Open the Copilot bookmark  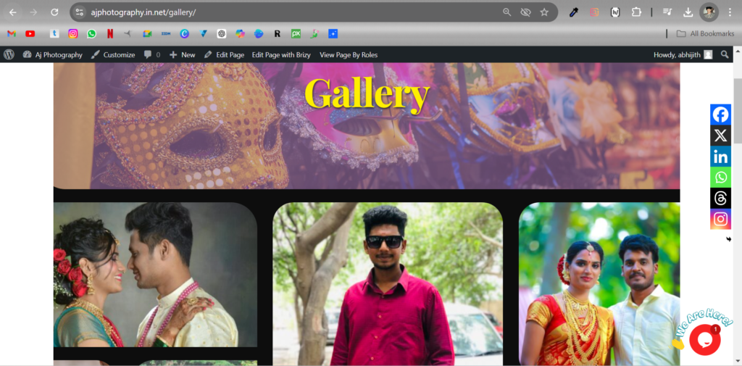tap(240, 33)
